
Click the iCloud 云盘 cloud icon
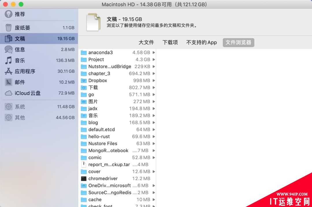[x=8, y=93]
